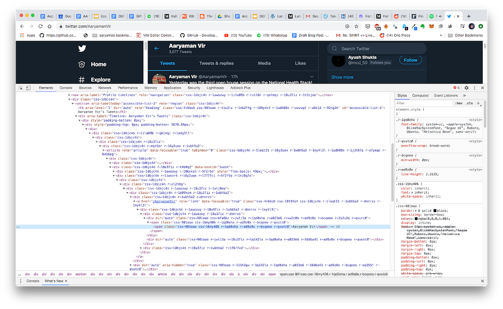The image size is (503, 309).
Task: Click the black border color swatch
Action: 435,210
